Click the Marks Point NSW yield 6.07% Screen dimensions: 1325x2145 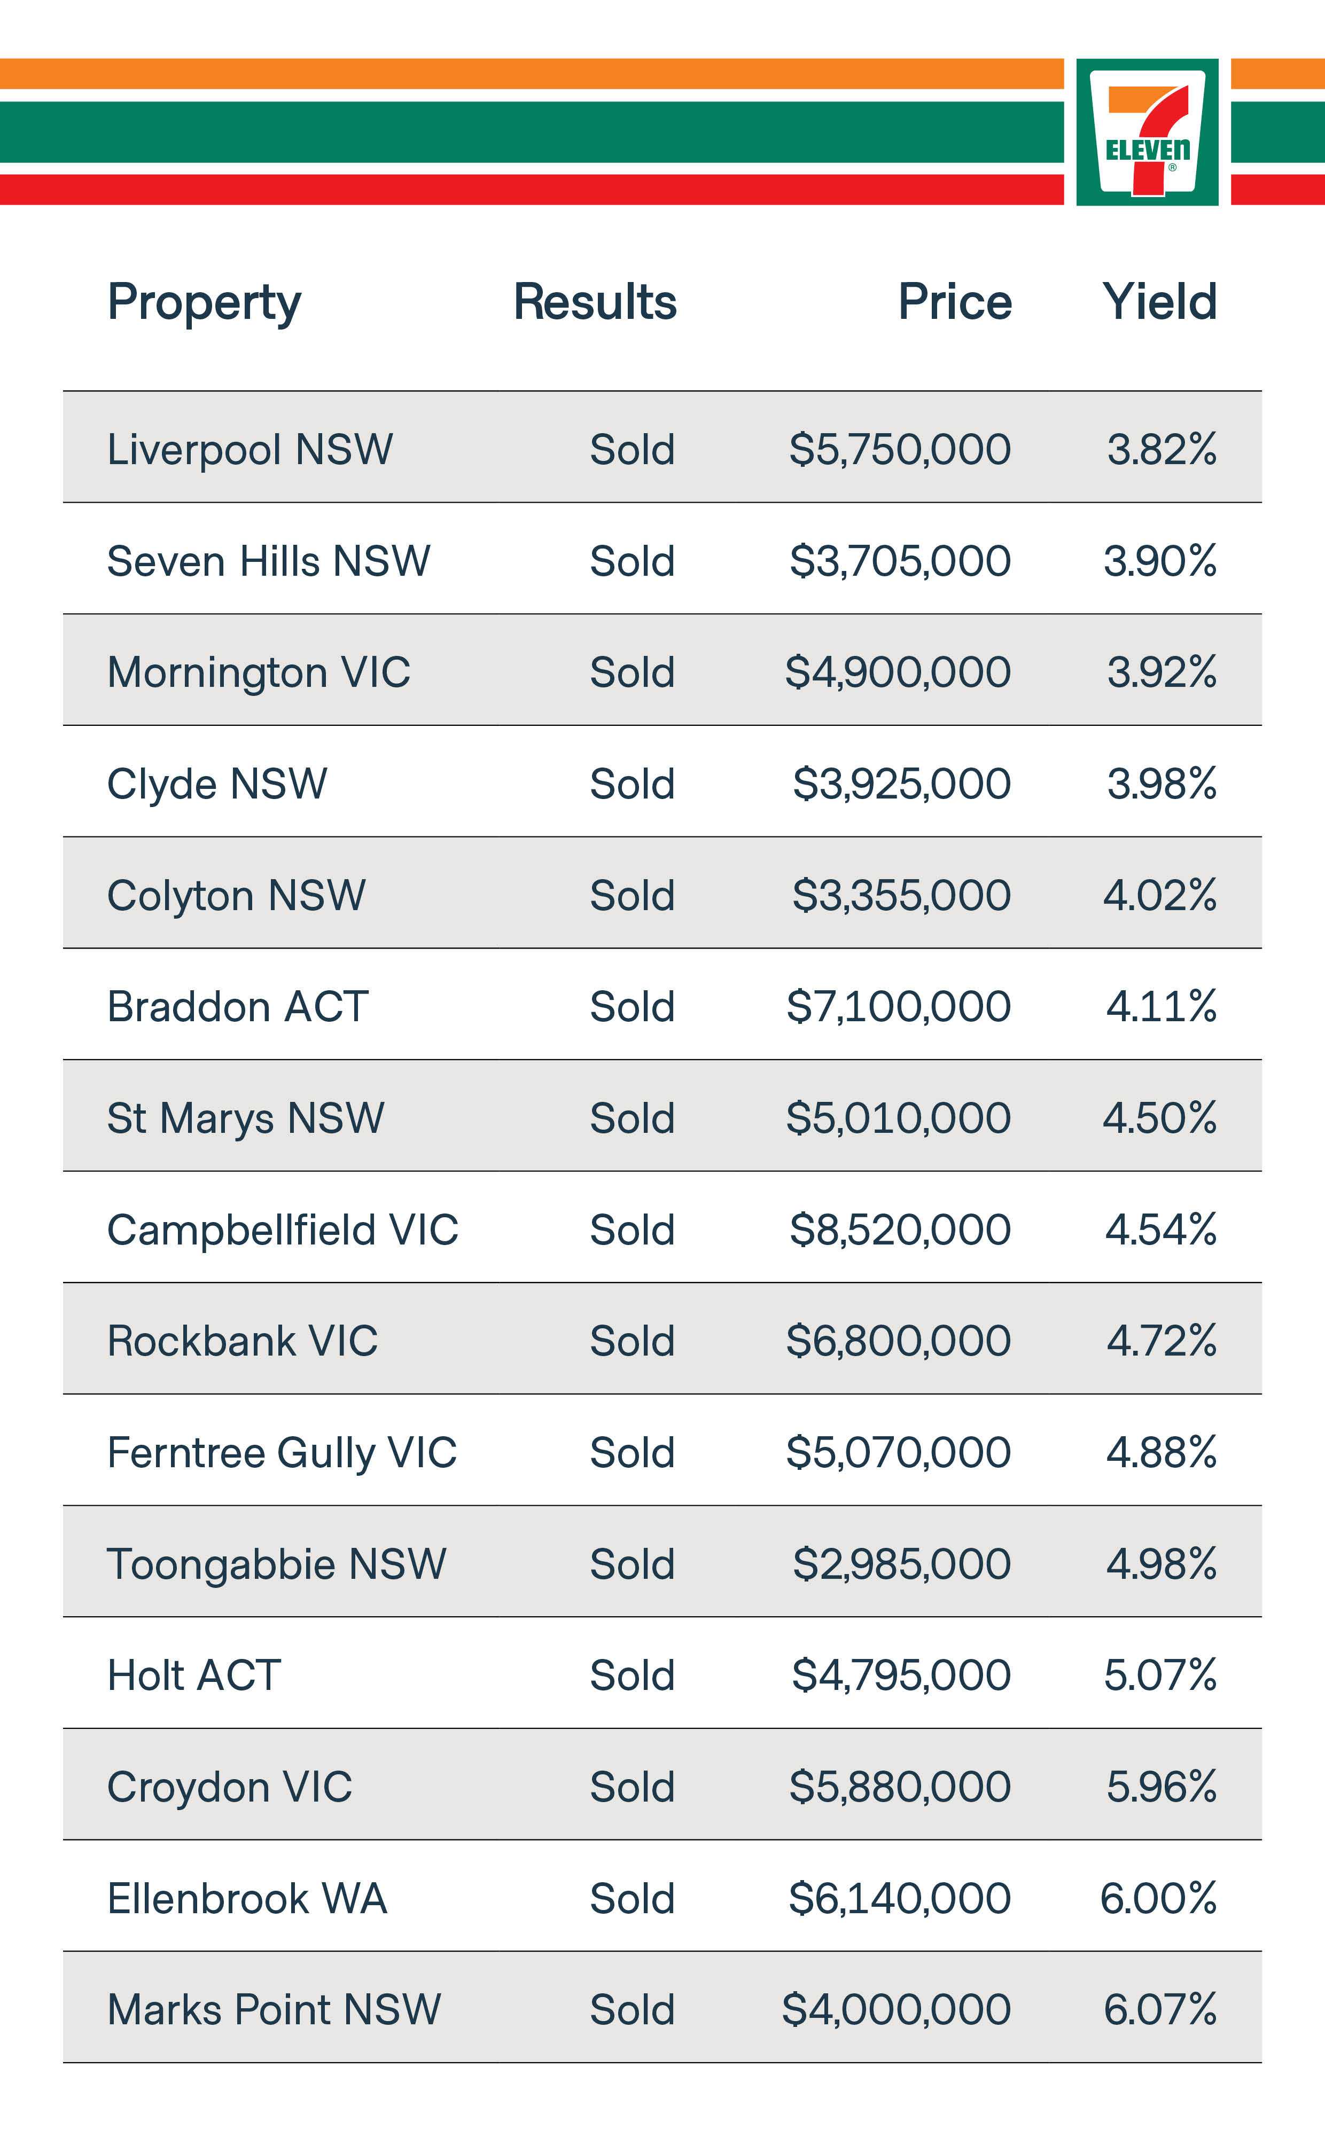[x=1159, y=2009]
